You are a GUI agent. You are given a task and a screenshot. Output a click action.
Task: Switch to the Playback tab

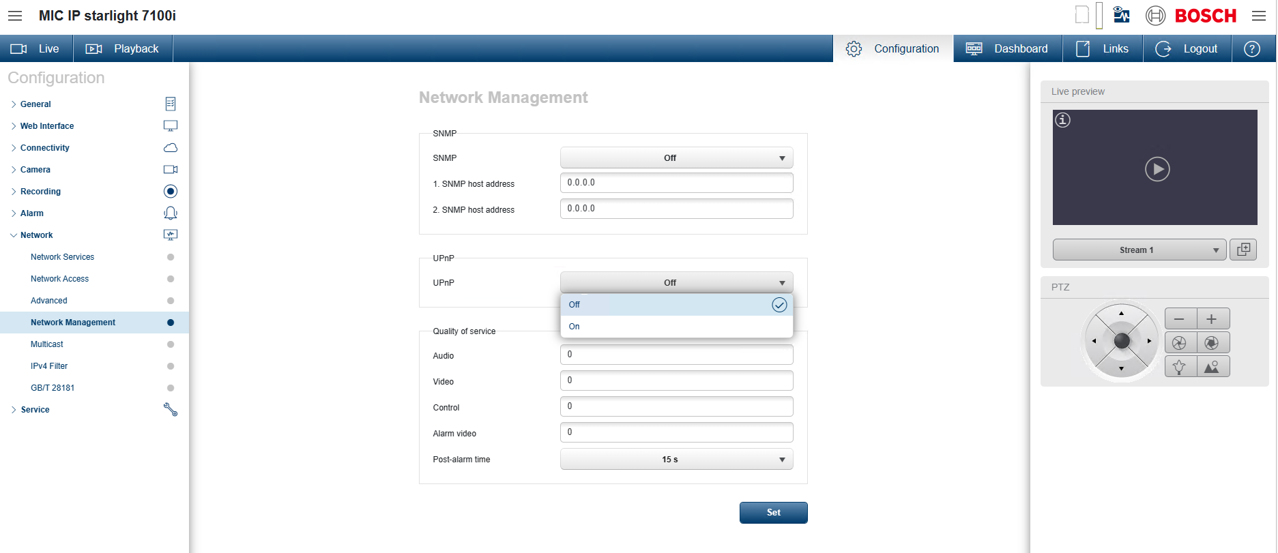point(123,48)
